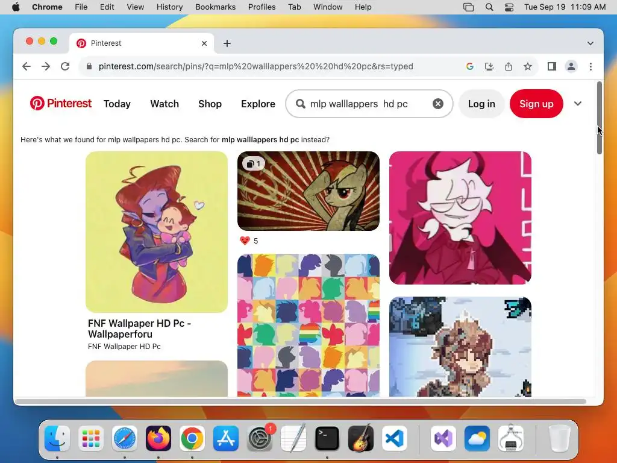Screen dimensions: 617x463
Task: Open the Trash in the Dock
Action: pyautogui.click(x=559, y=438)
